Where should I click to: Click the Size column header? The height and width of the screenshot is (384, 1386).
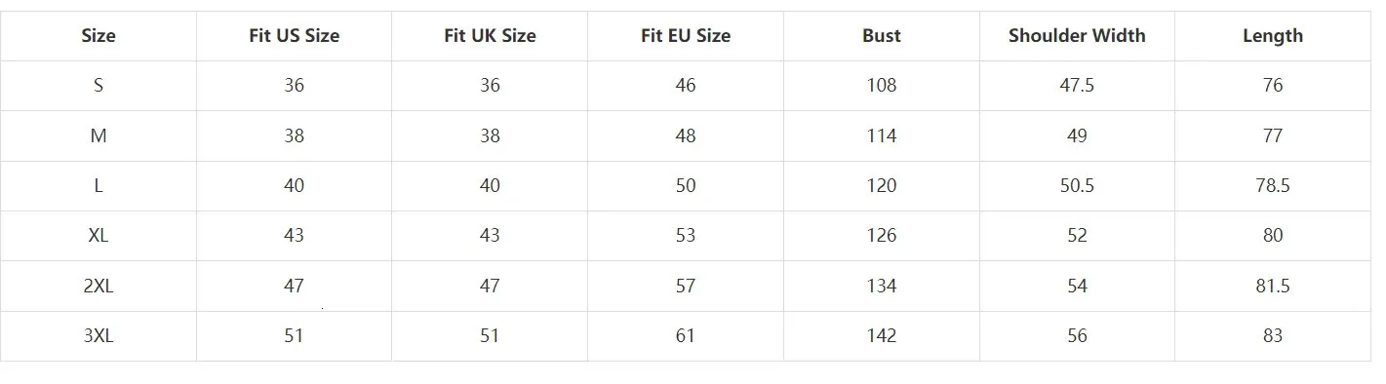tap(99, 36)
